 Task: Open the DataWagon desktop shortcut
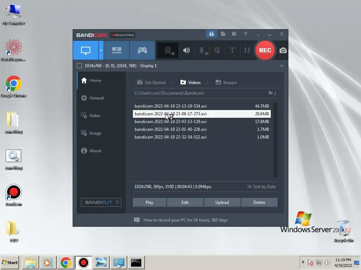tap(13, 51)
